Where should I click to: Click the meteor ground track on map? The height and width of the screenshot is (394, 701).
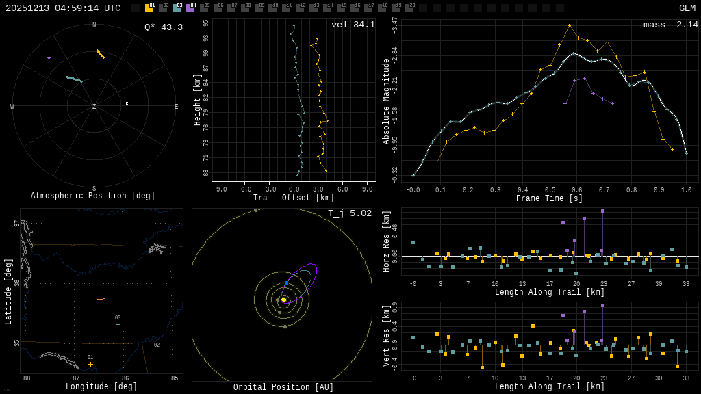(x=100, y=299)
